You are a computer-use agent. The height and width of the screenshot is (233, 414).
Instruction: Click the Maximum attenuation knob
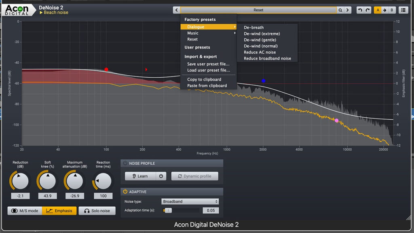coord(74,181)
